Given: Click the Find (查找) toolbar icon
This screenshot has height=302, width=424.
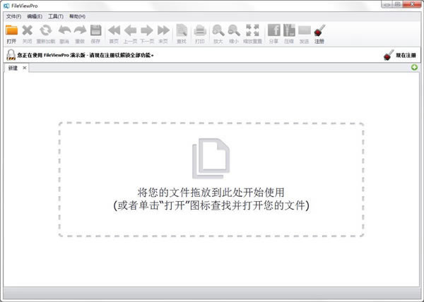Looking at the screenshot, I should [182, 30].
